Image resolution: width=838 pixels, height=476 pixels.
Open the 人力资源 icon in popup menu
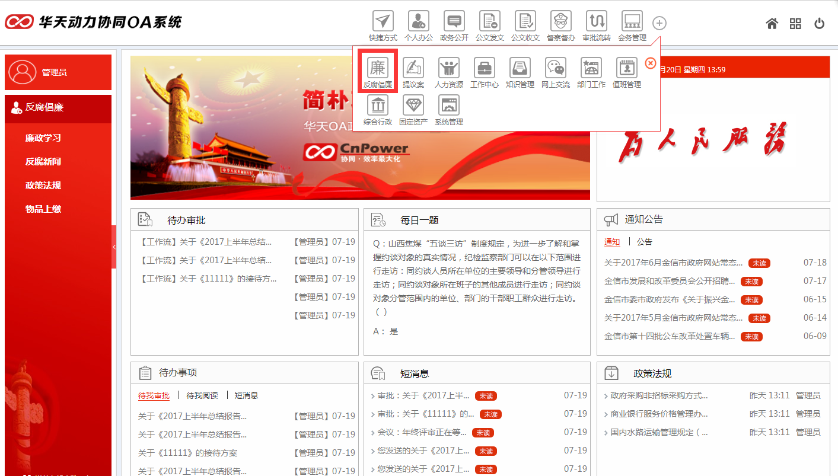(x=449, y=70)
